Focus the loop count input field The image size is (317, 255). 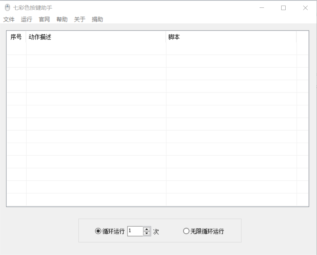coord(135,231)
